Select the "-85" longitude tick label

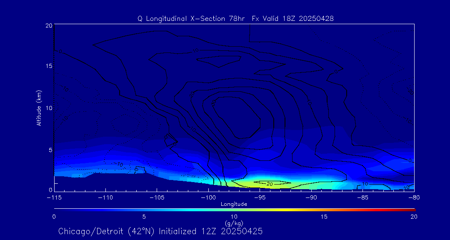tap(363, 197)
